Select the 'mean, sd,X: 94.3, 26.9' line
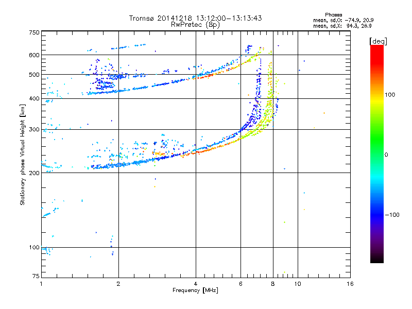 (x=342, y=26)
